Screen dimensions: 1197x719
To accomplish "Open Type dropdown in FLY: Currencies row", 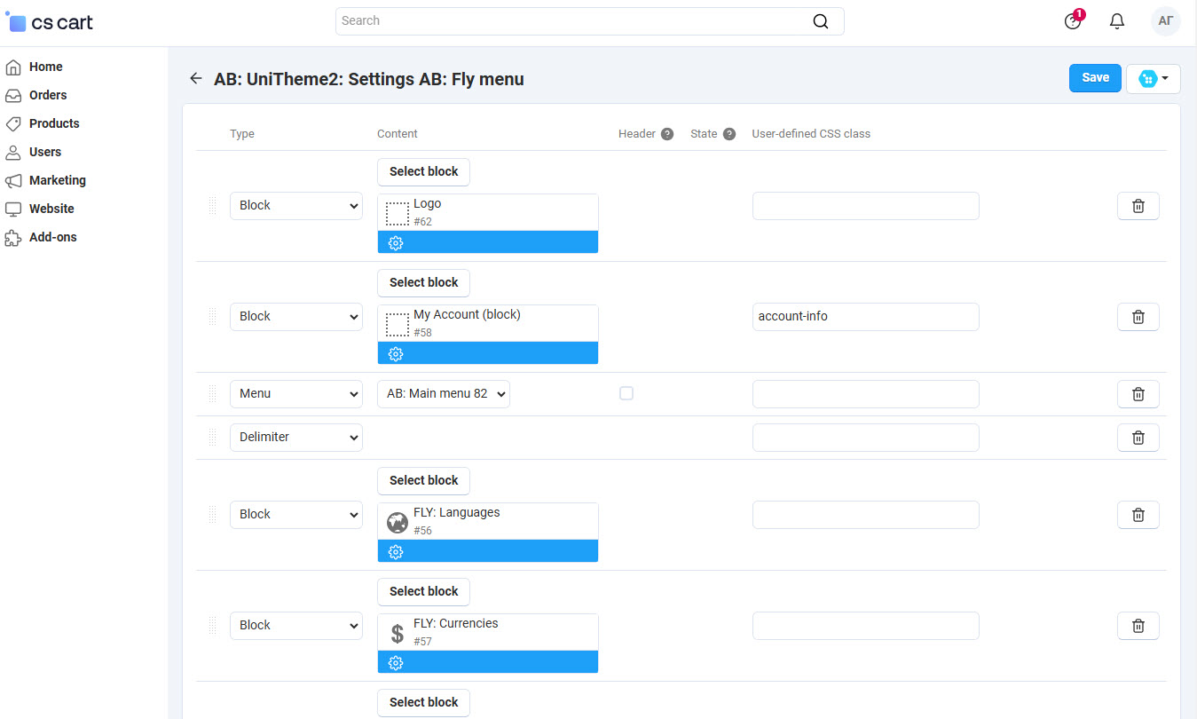I will (296, 626).
